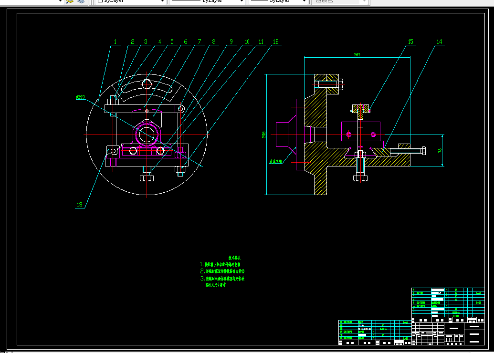Image resolution: width=494 pixels, height=353 pixels.
Task: Select part balloon number 14
Action: click(x=439, y=42)
